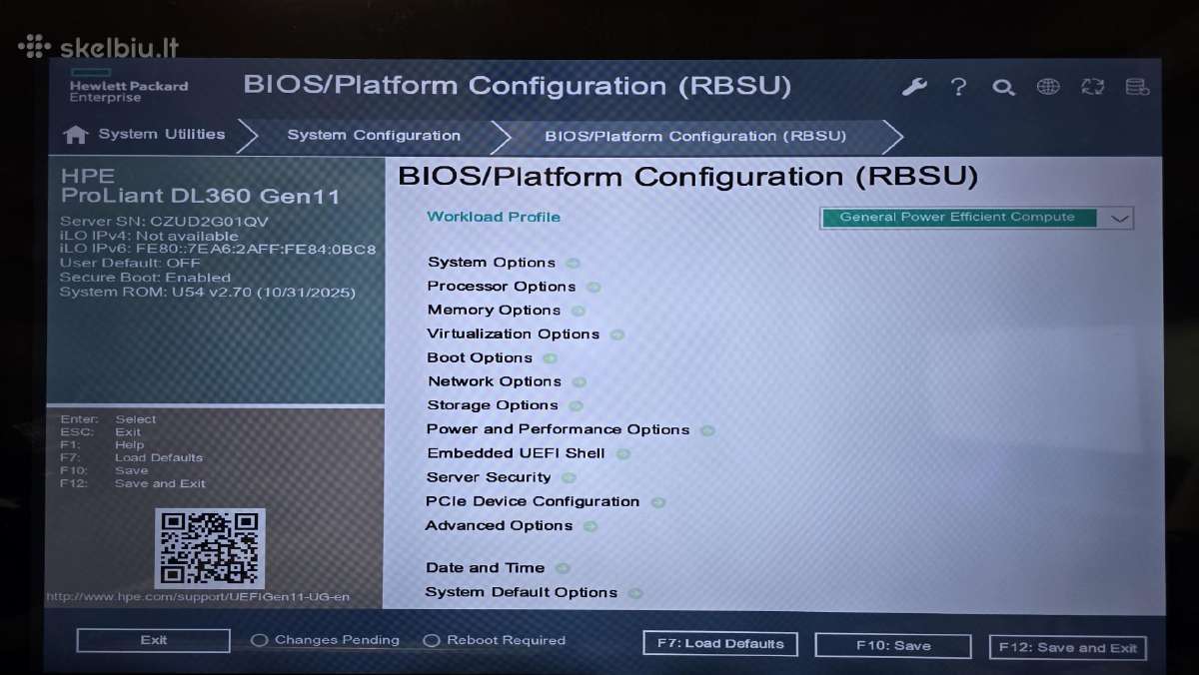Open Memory Options menu
The width and height of the screenshot is (1199, 675).
point(494,311)
